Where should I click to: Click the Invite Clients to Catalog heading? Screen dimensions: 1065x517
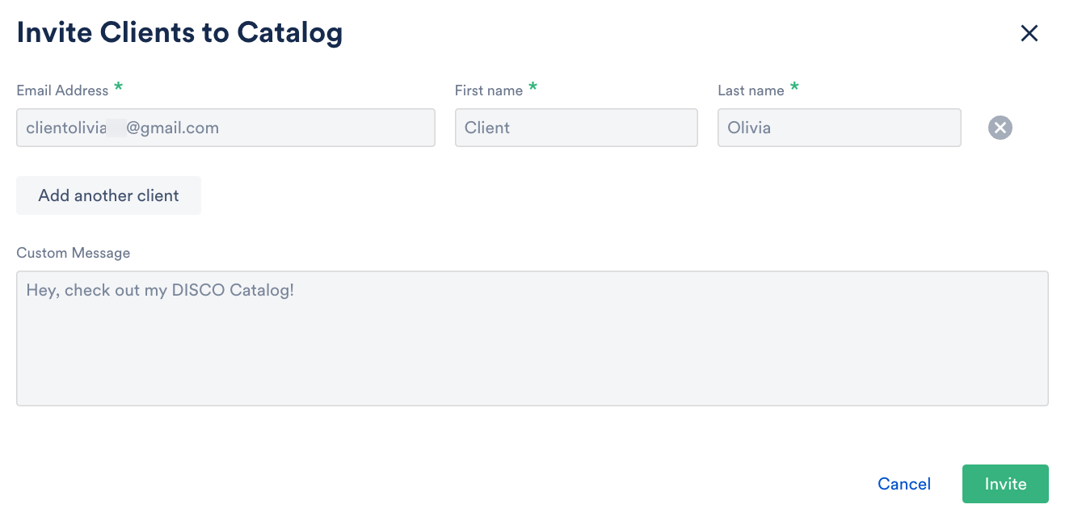click(x=179, y=33)
